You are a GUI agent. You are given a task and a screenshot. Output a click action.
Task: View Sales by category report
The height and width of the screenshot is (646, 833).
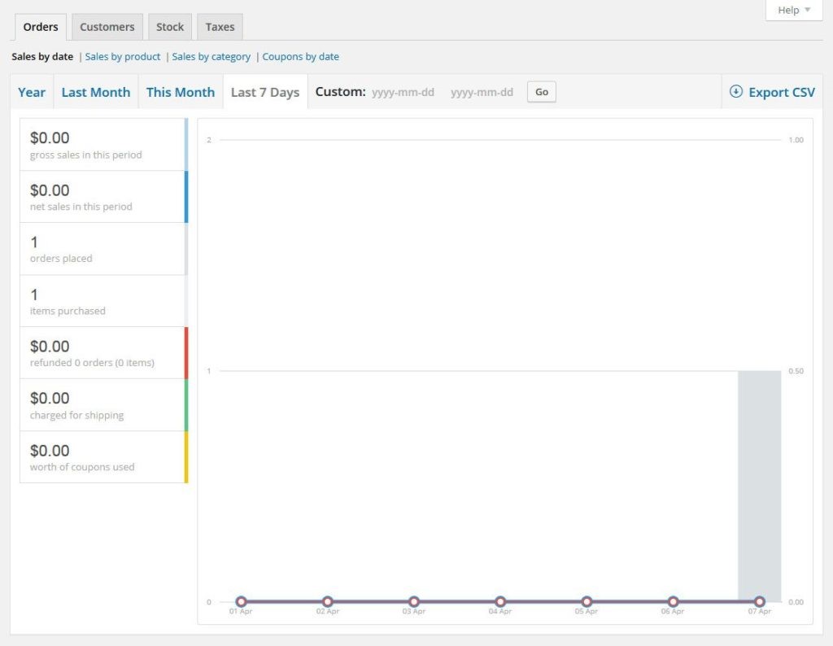point(212,57)
